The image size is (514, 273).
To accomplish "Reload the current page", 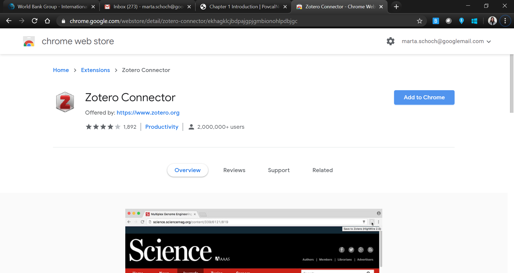I will 35,21.
